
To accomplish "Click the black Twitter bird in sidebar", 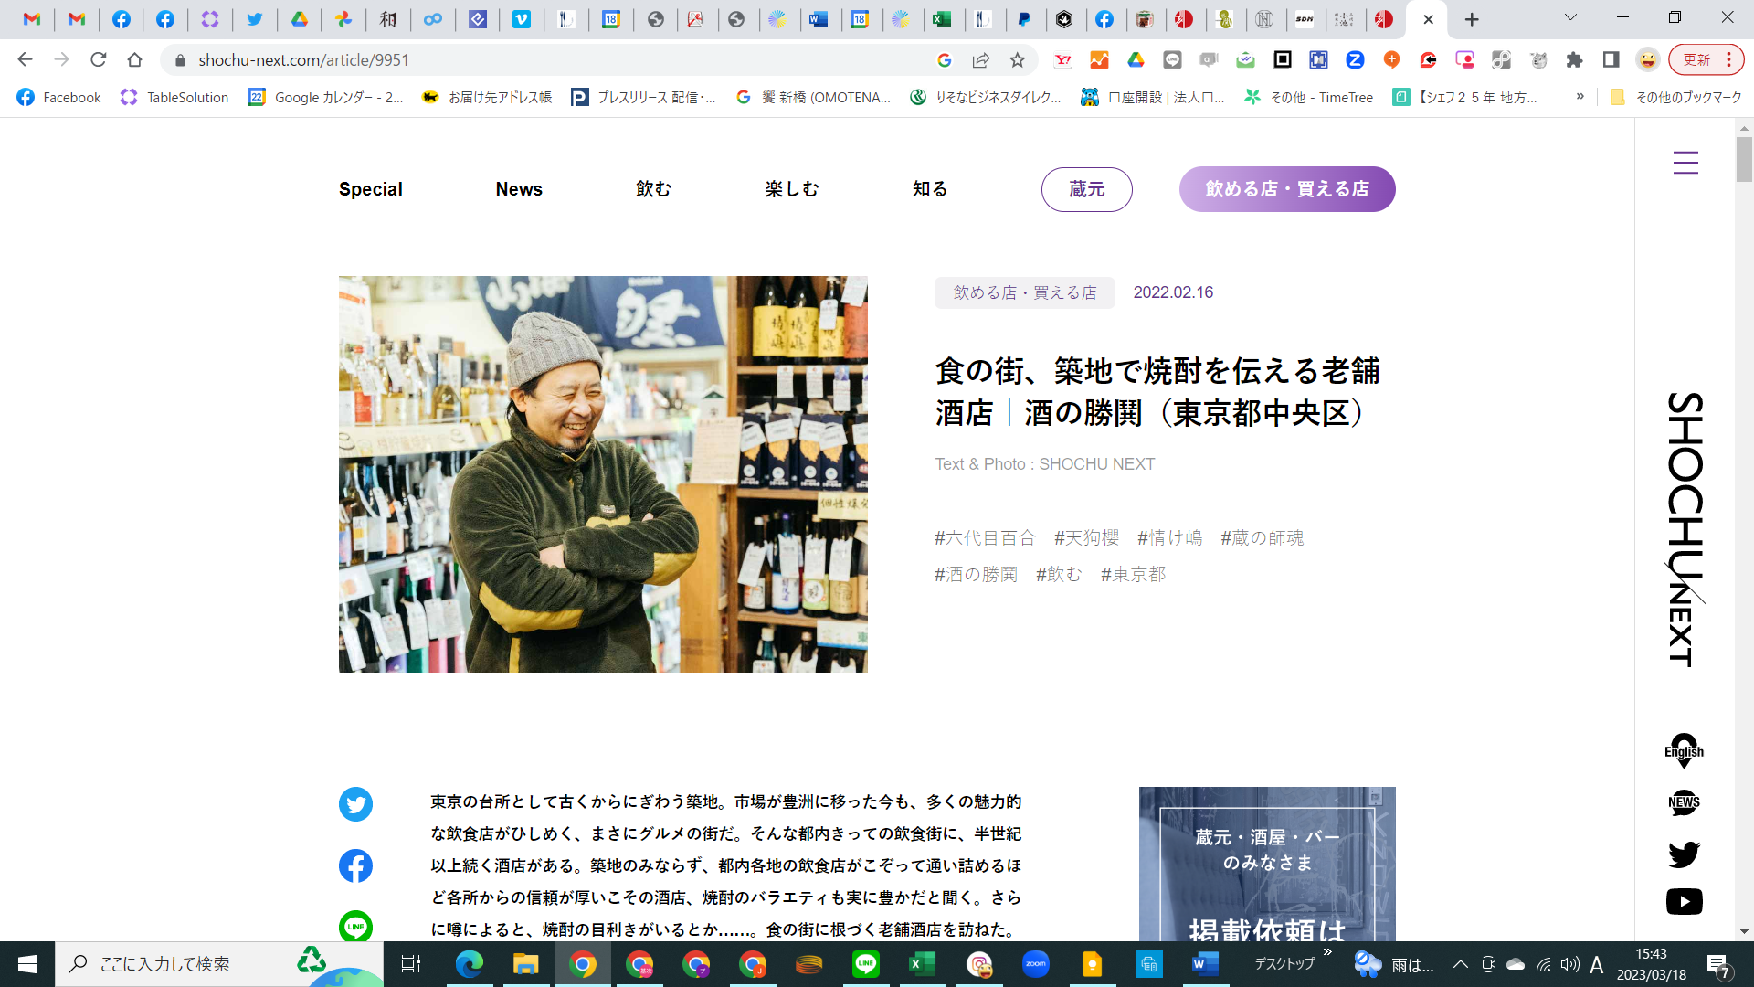I will (1684, 854).
